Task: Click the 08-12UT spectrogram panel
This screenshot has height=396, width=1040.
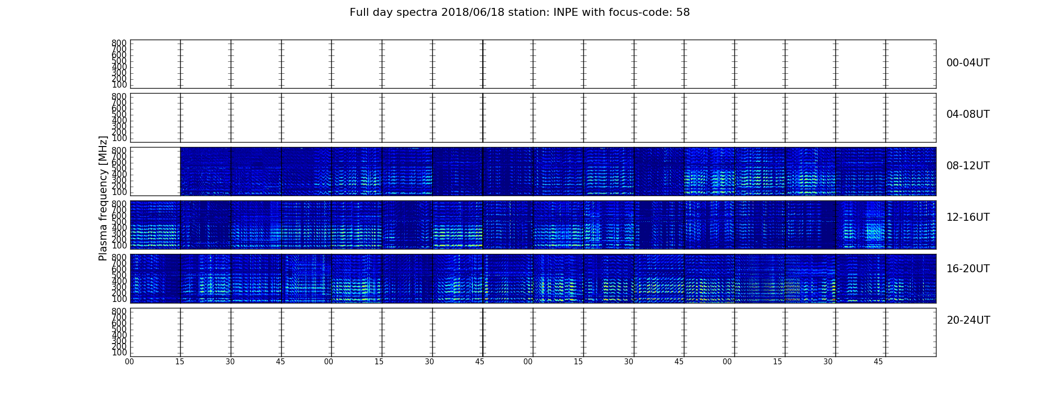Action: (533, 171)
